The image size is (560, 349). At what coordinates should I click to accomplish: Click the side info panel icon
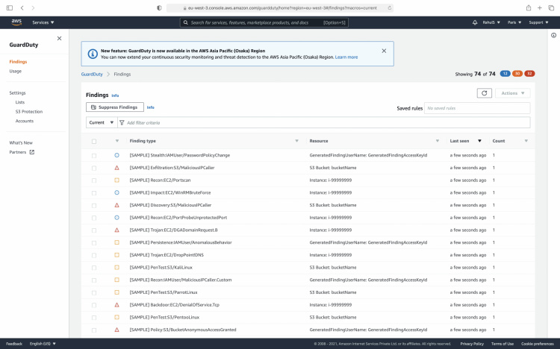pos(553,35)
